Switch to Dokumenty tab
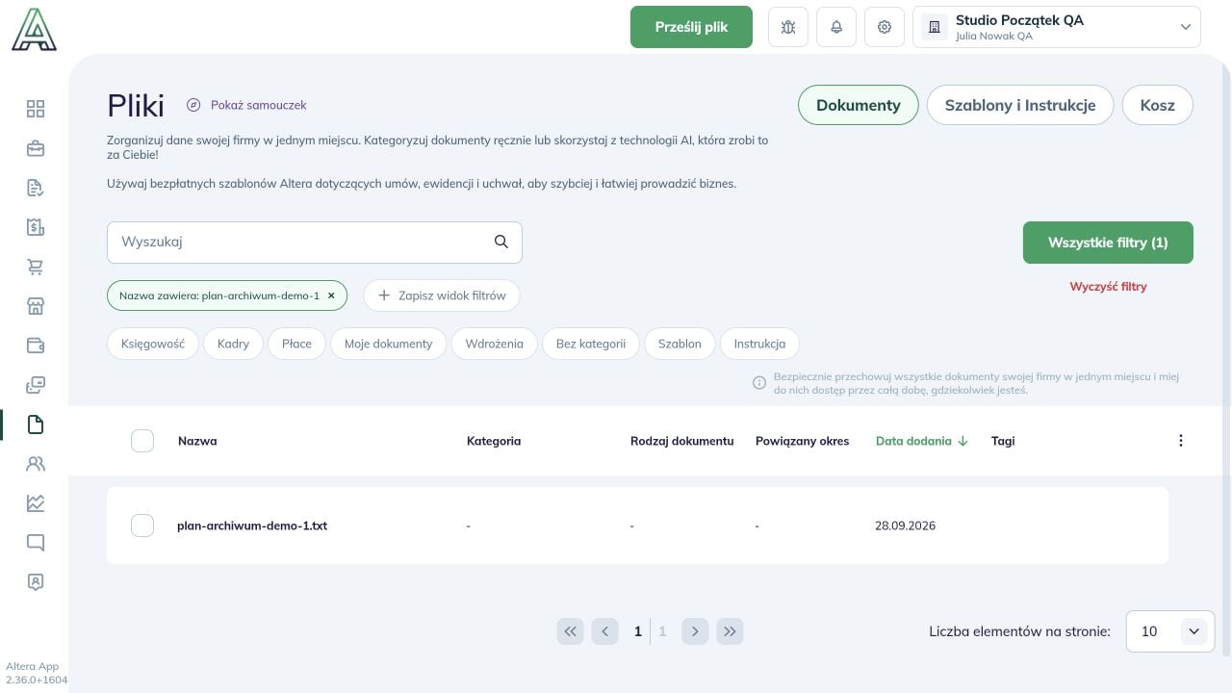1232x693 pixels. pos(859,105)
